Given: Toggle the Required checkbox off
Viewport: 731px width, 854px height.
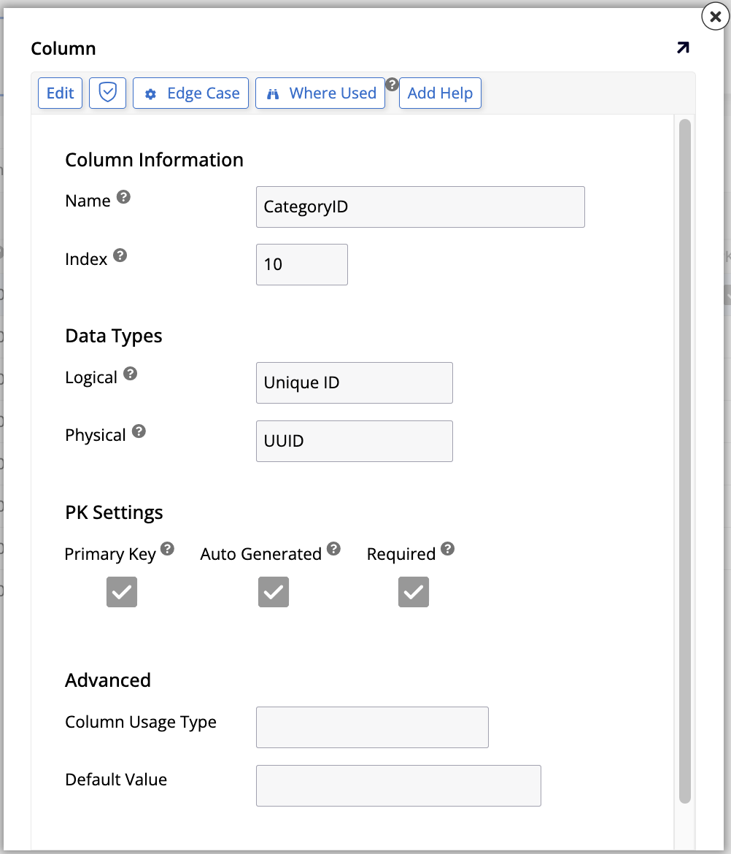Looking at the screenshot, I should point(413,592).
